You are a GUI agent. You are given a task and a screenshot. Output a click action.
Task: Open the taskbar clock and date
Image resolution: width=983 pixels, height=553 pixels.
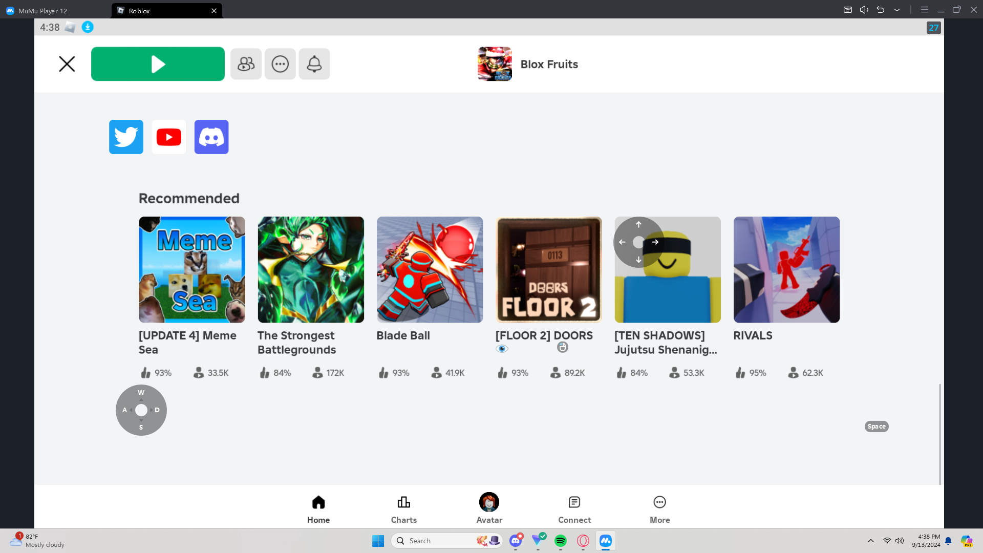[x=926, y=541]
